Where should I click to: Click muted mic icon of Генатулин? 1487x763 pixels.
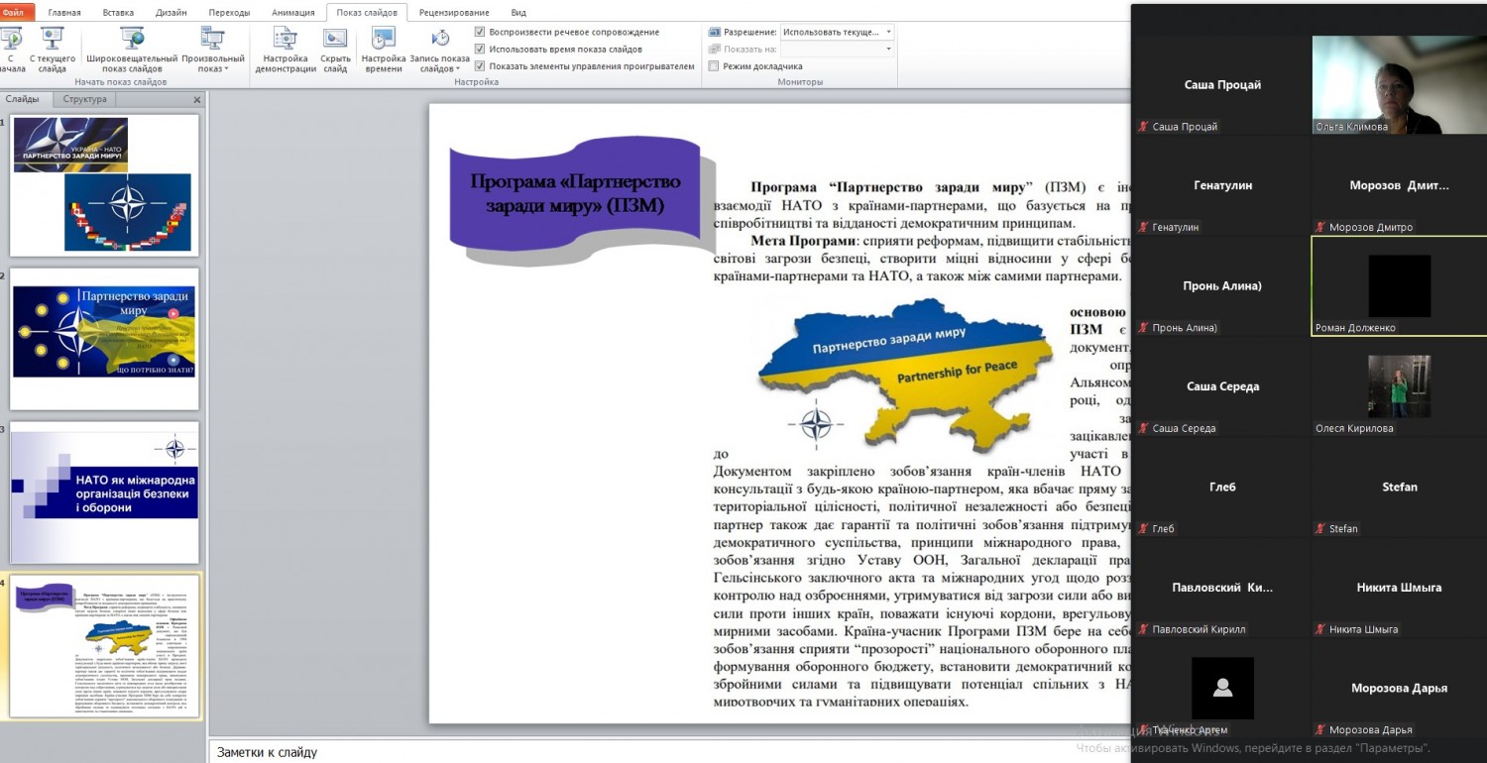(1144, 227)
